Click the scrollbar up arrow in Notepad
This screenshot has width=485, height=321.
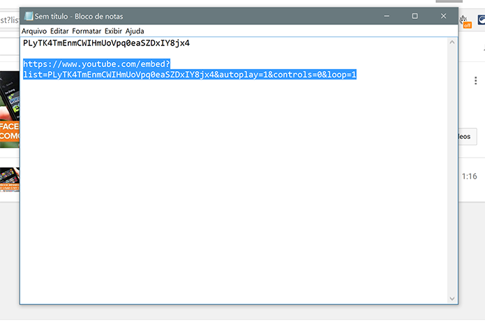click(x=452, y=43)
